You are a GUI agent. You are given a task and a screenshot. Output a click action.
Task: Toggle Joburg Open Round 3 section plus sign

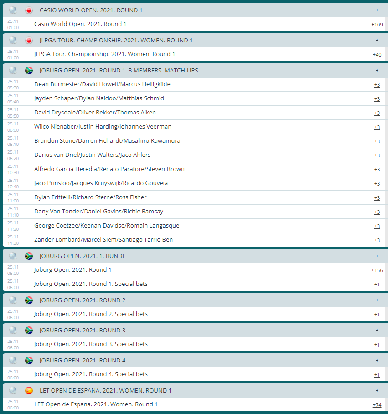(x=377, y=331)
